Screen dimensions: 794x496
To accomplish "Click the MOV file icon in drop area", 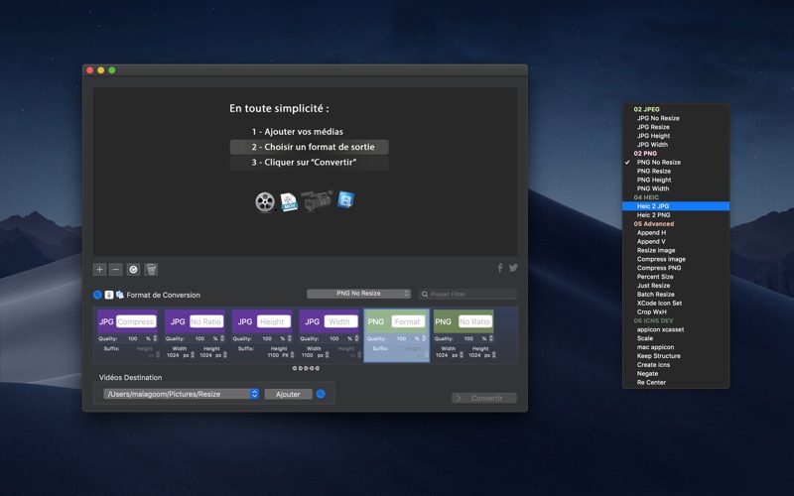I will [x=289, y=202].
